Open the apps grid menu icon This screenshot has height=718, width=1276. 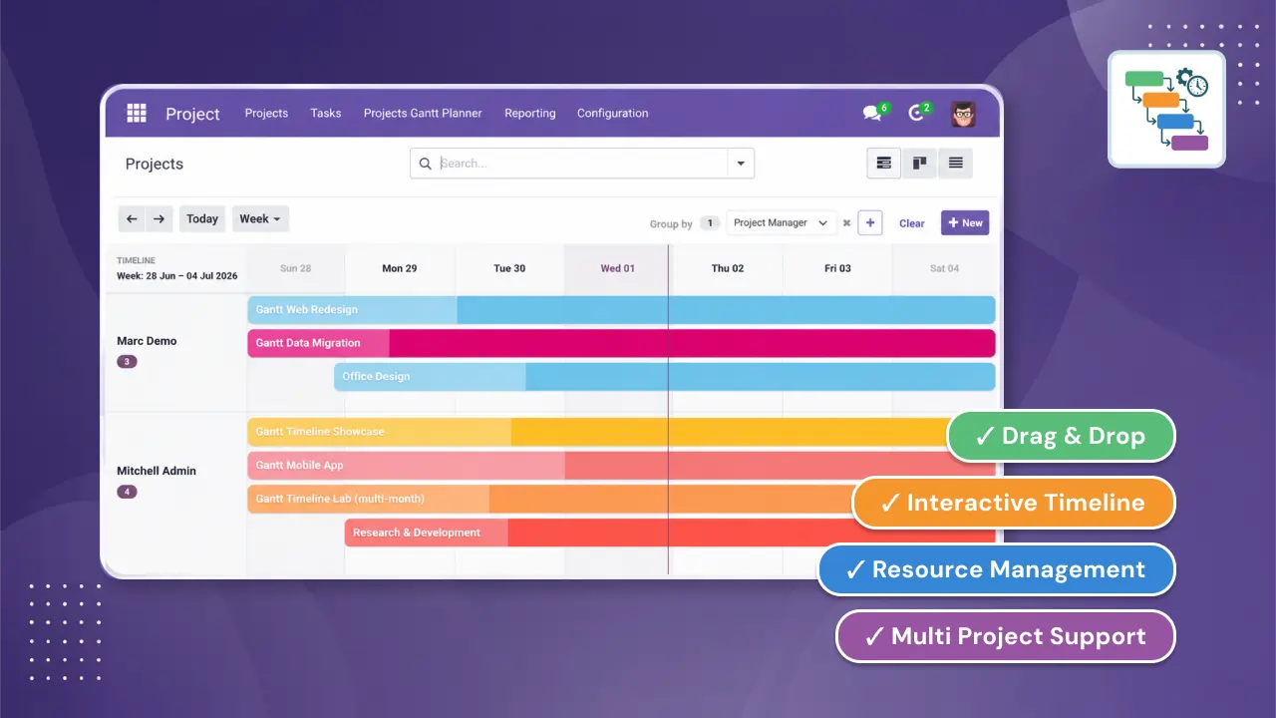tap(137, 113)
